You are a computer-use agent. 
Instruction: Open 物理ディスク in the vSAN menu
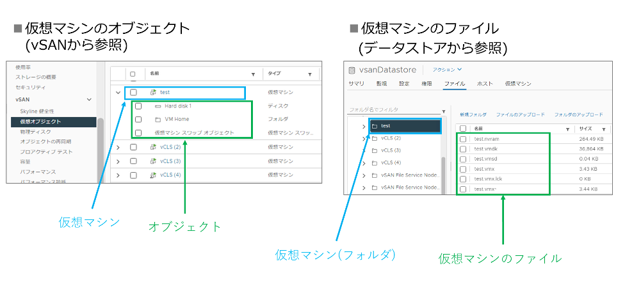[35, 131]
